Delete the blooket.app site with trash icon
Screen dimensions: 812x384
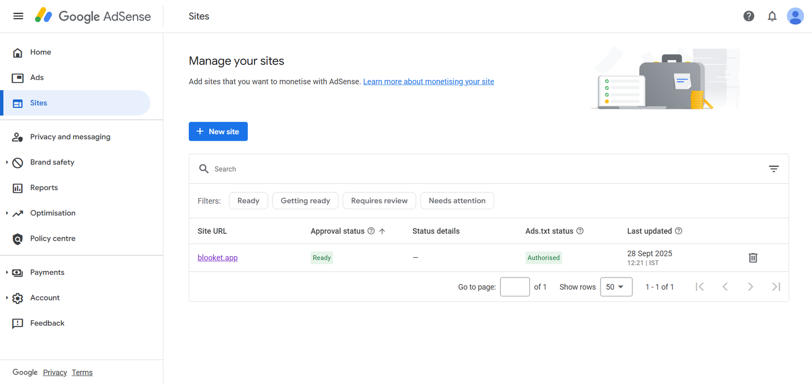tap(753, 258)
